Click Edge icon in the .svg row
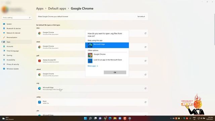215x121 pixels. point(40,88)
